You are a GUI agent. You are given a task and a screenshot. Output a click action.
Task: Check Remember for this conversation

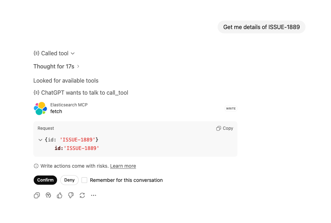84,180
